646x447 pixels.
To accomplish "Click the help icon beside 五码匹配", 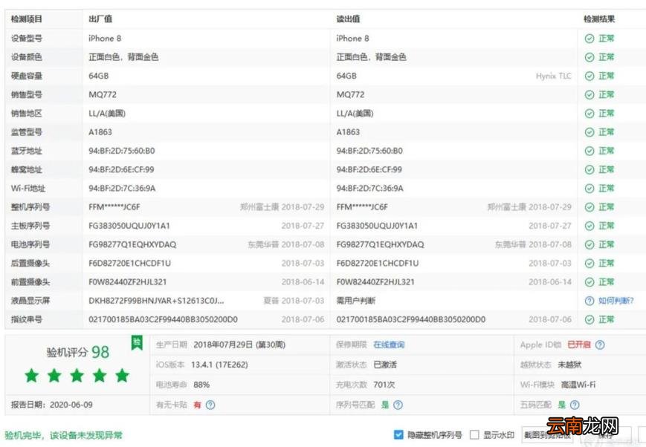I will (575, 405).
